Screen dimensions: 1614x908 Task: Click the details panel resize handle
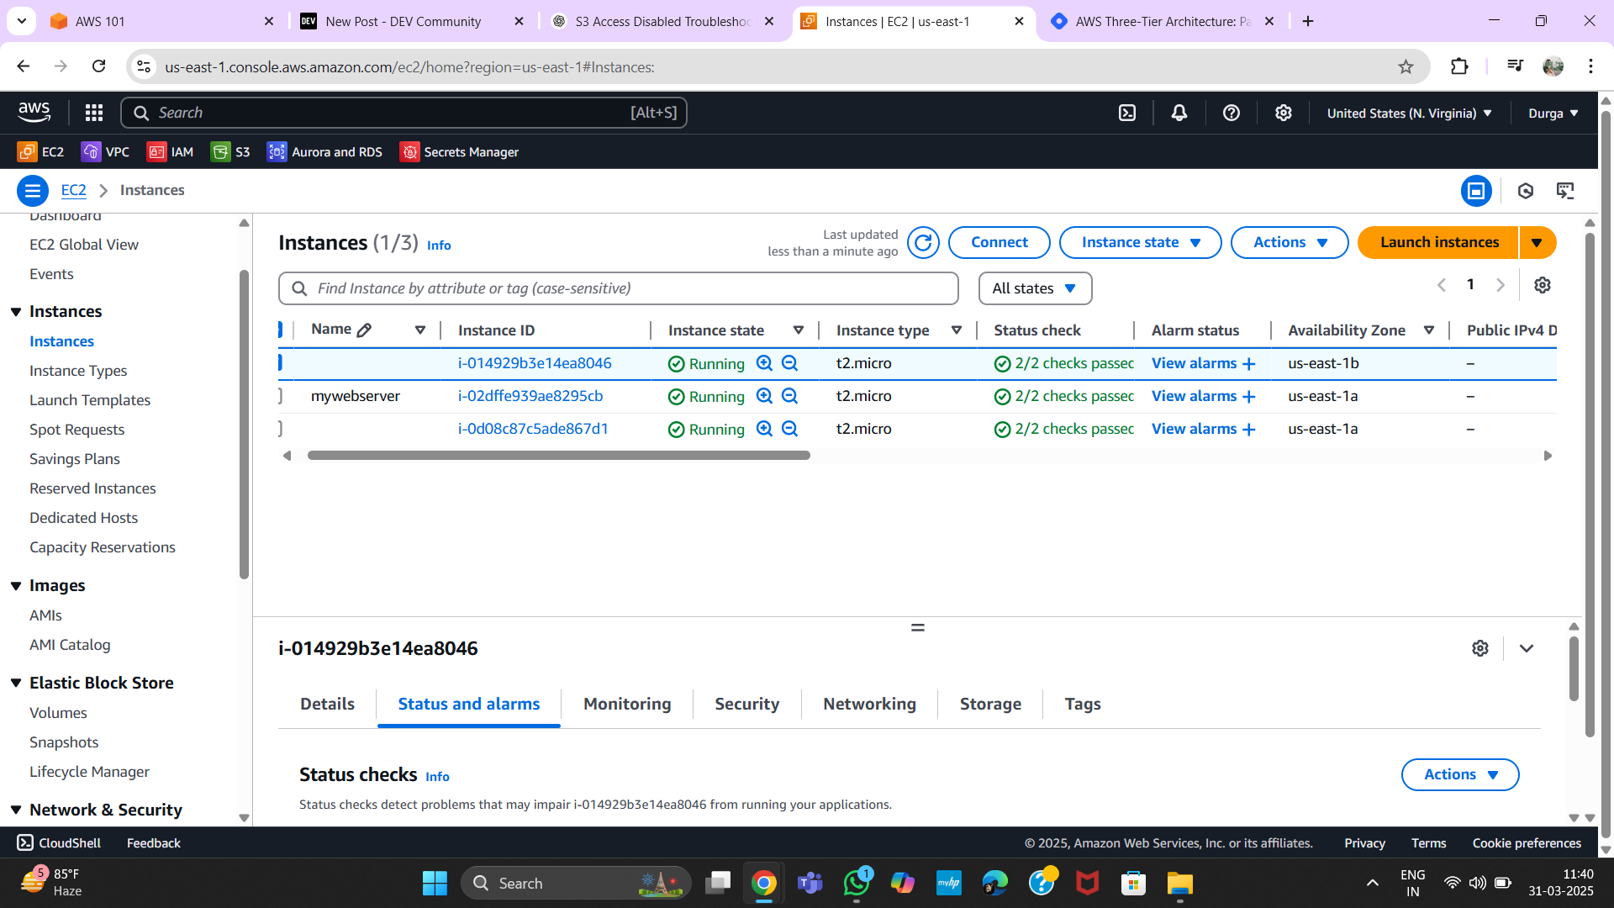(x=918, y=628)
